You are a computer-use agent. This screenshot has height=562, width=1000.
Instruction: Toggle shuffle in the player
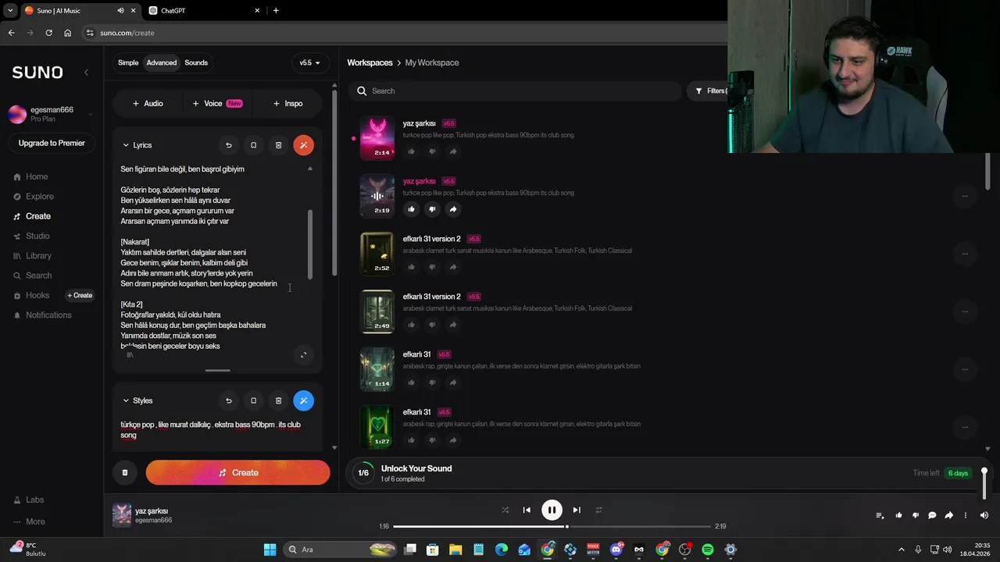pyautogui.click(x=505, y=510)
